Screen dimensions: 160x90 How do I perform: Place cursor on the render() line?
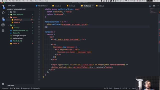[50, 32]
